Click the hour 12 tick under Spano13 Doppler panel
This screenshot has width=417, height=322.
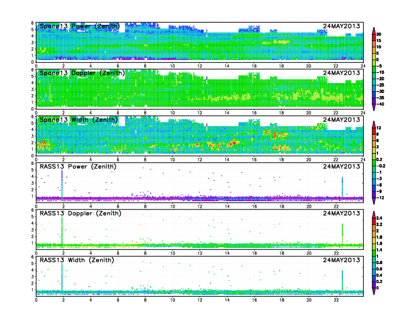tap(200, 113)
